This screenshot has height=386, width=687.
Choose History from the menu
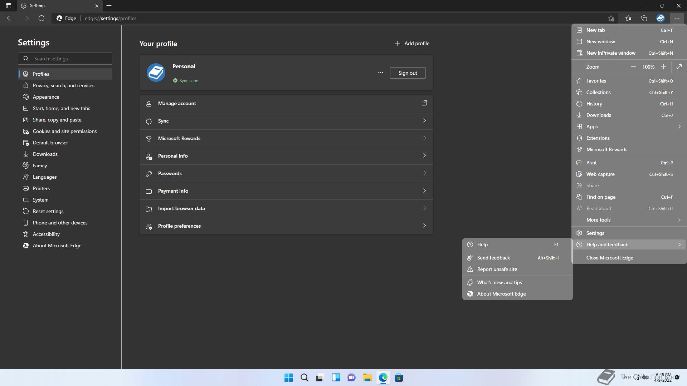pyautogui.click(x=629, y=104)
